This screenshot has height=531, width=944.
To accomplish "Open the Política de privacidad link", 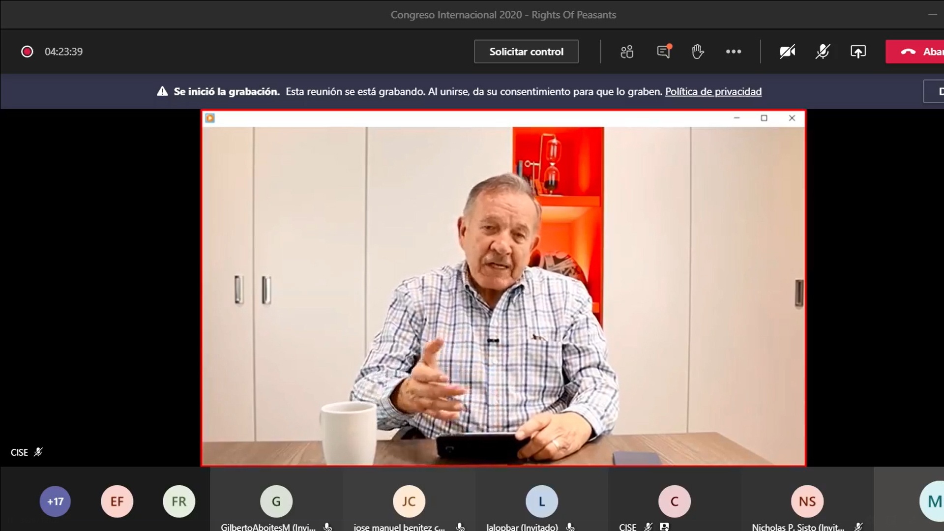I will [713, 91].
